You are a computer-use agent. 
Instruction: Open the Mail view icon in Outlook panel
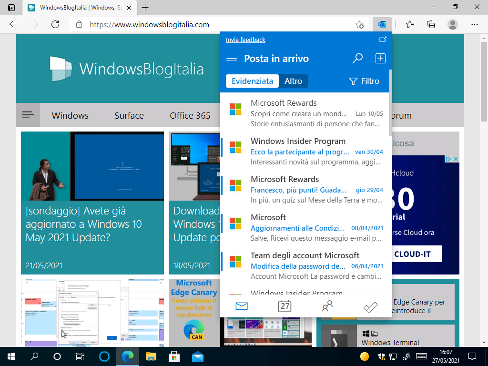(242, 306)
